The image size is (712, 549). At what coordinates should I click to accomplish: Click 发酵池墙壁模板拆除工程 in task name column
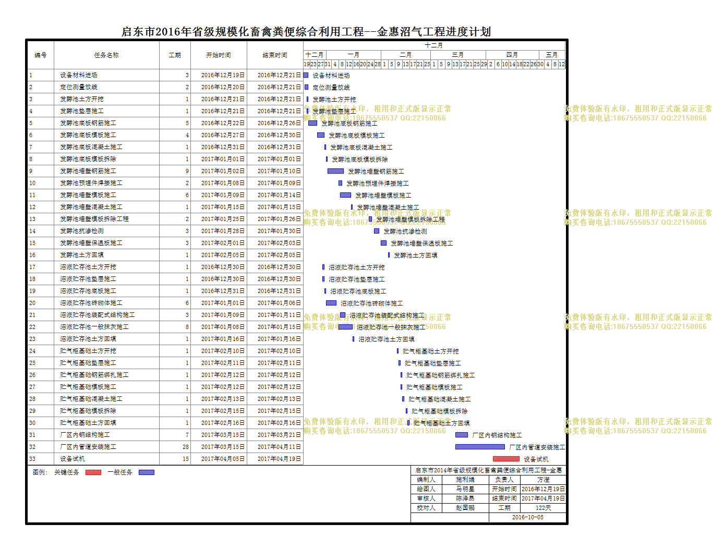pos(94,219)
